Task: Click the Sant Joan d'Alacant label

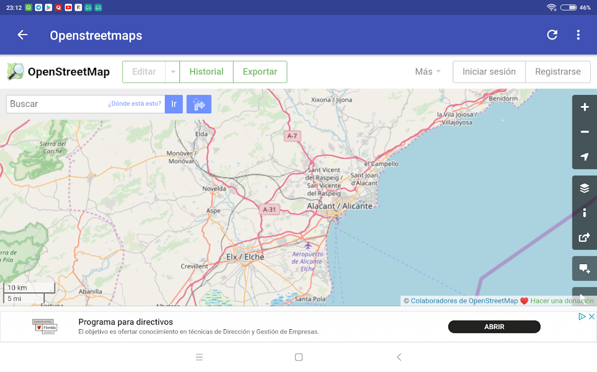Action: click(364, 179)
